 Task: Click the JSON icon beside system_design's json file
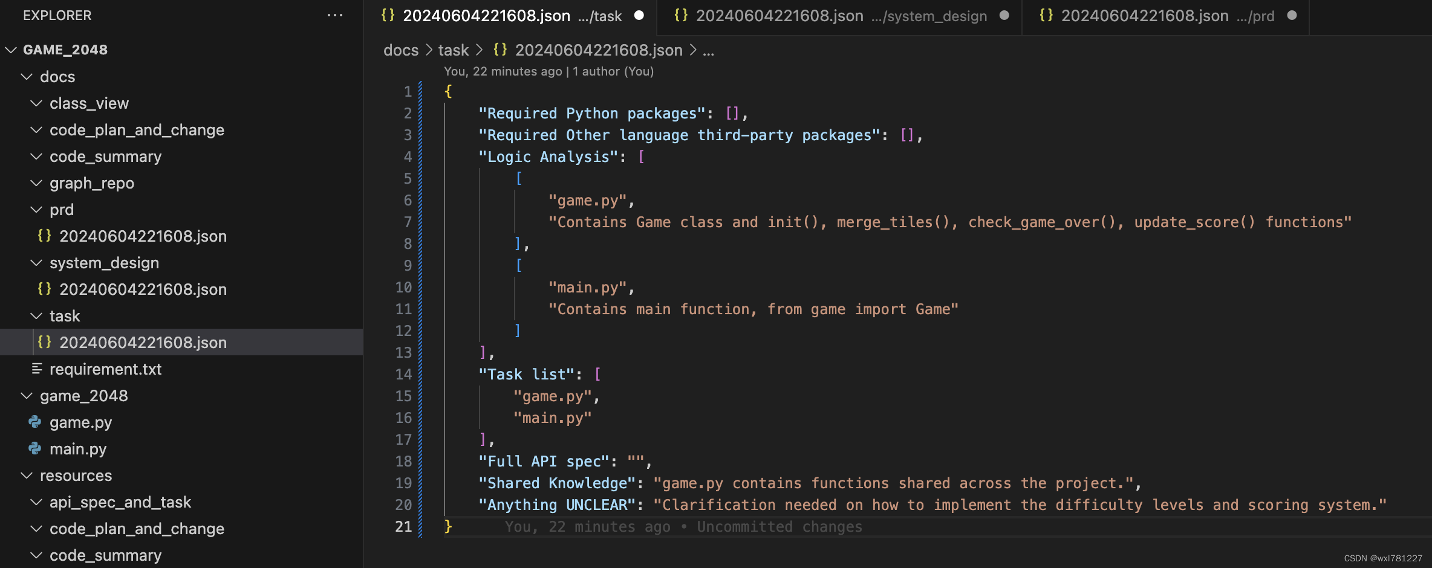[44, 289]
